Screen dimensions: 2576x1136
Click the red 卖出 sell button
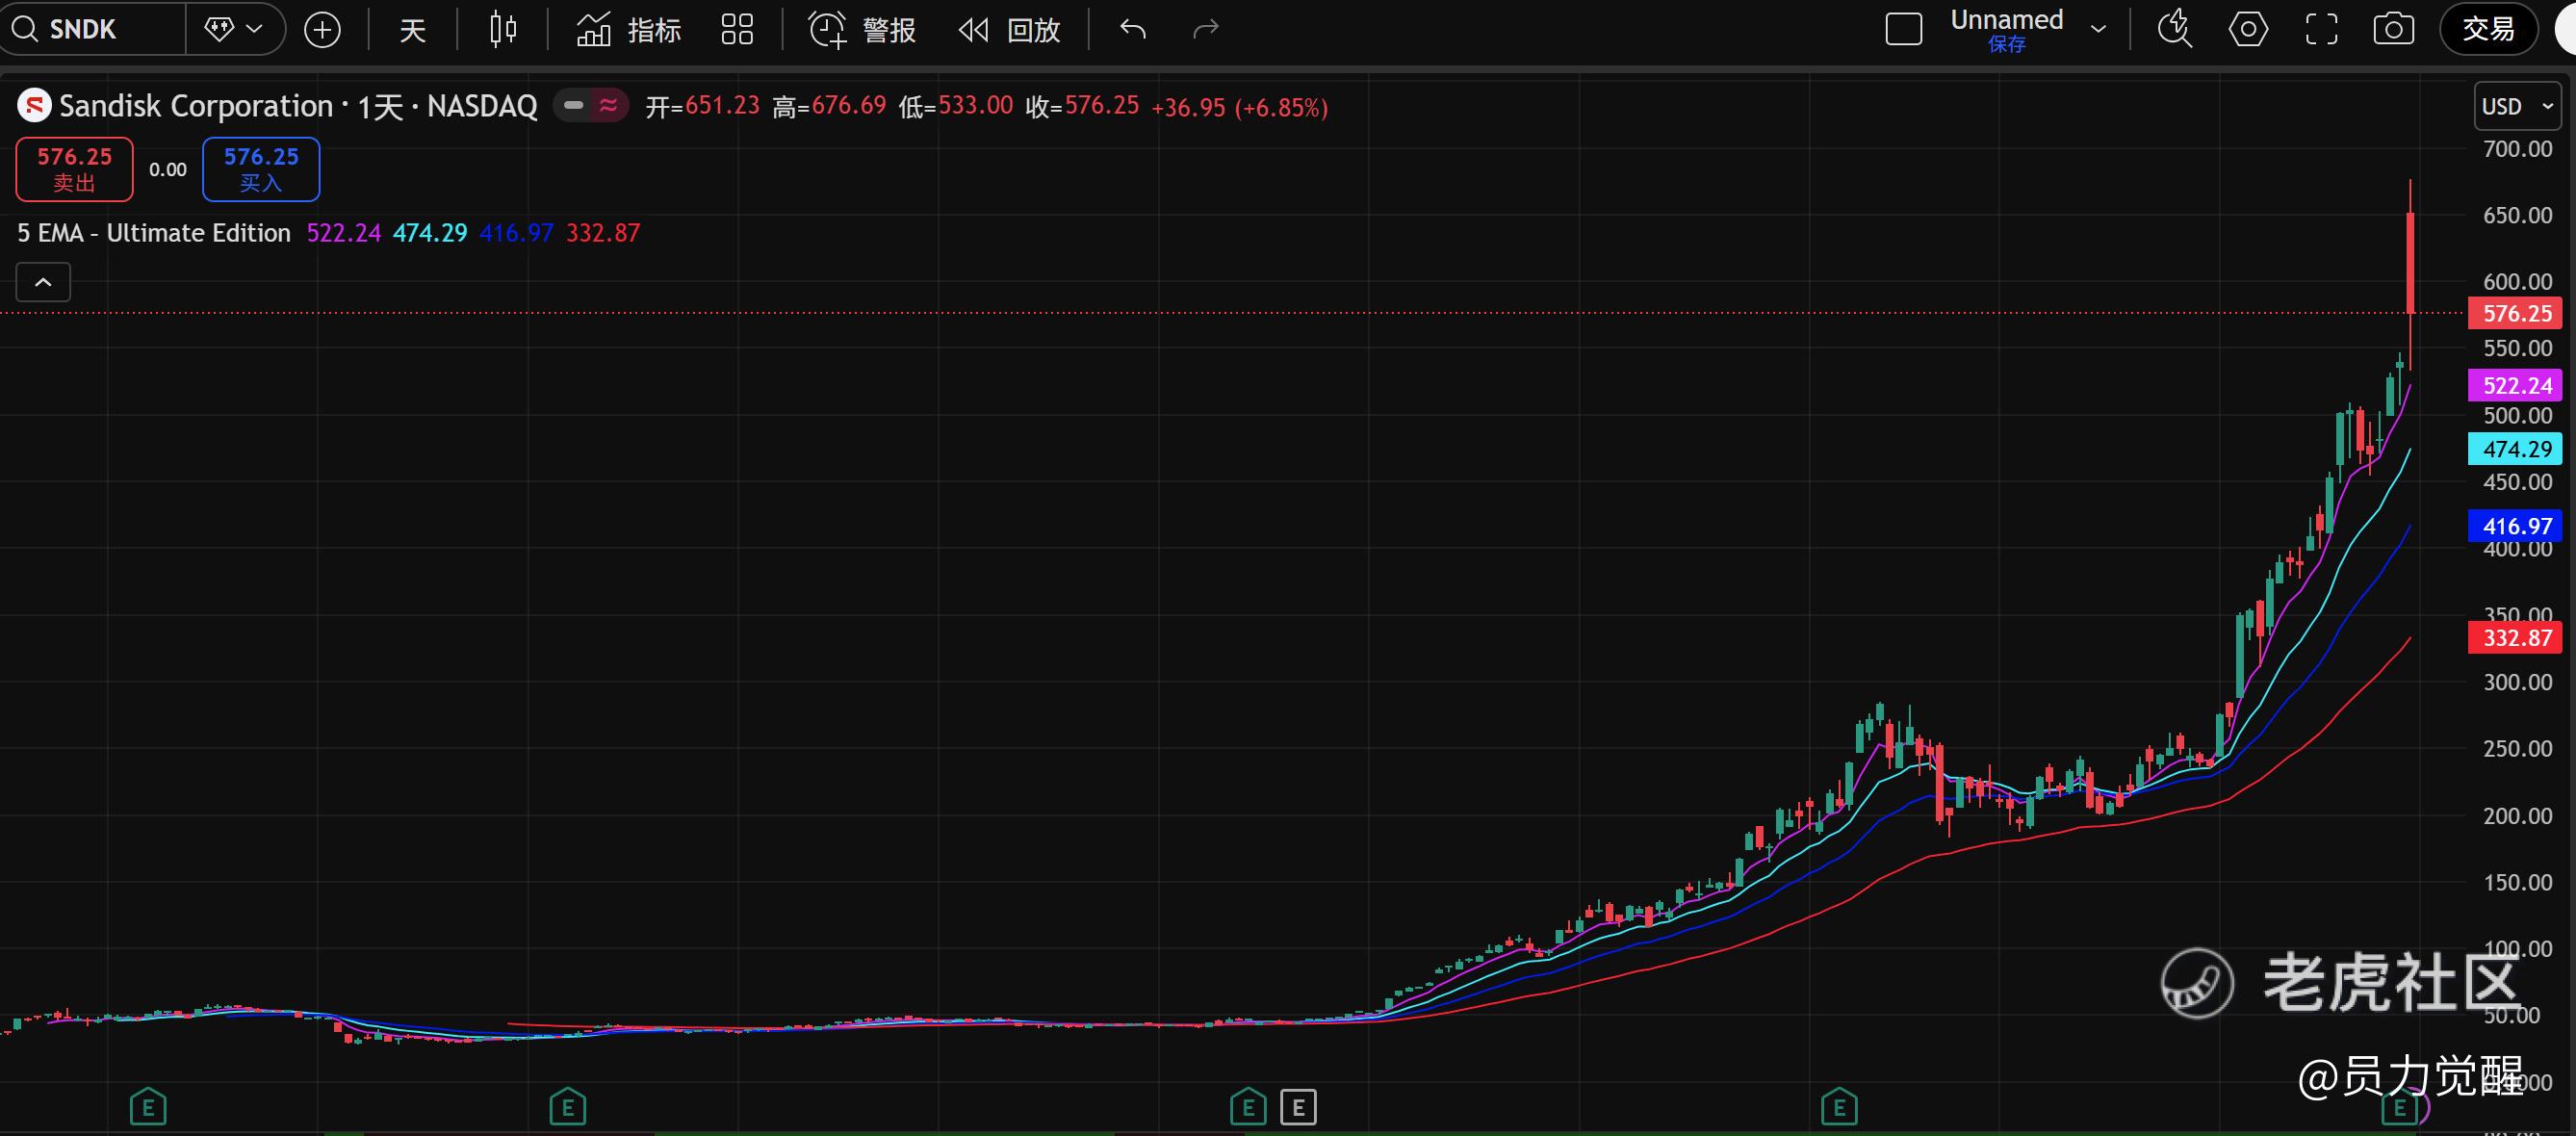[x=74, y=169]
